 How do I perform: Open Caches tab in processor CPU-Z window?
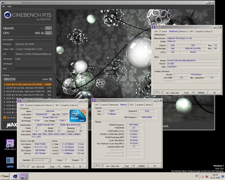click(x=30, y=105)
